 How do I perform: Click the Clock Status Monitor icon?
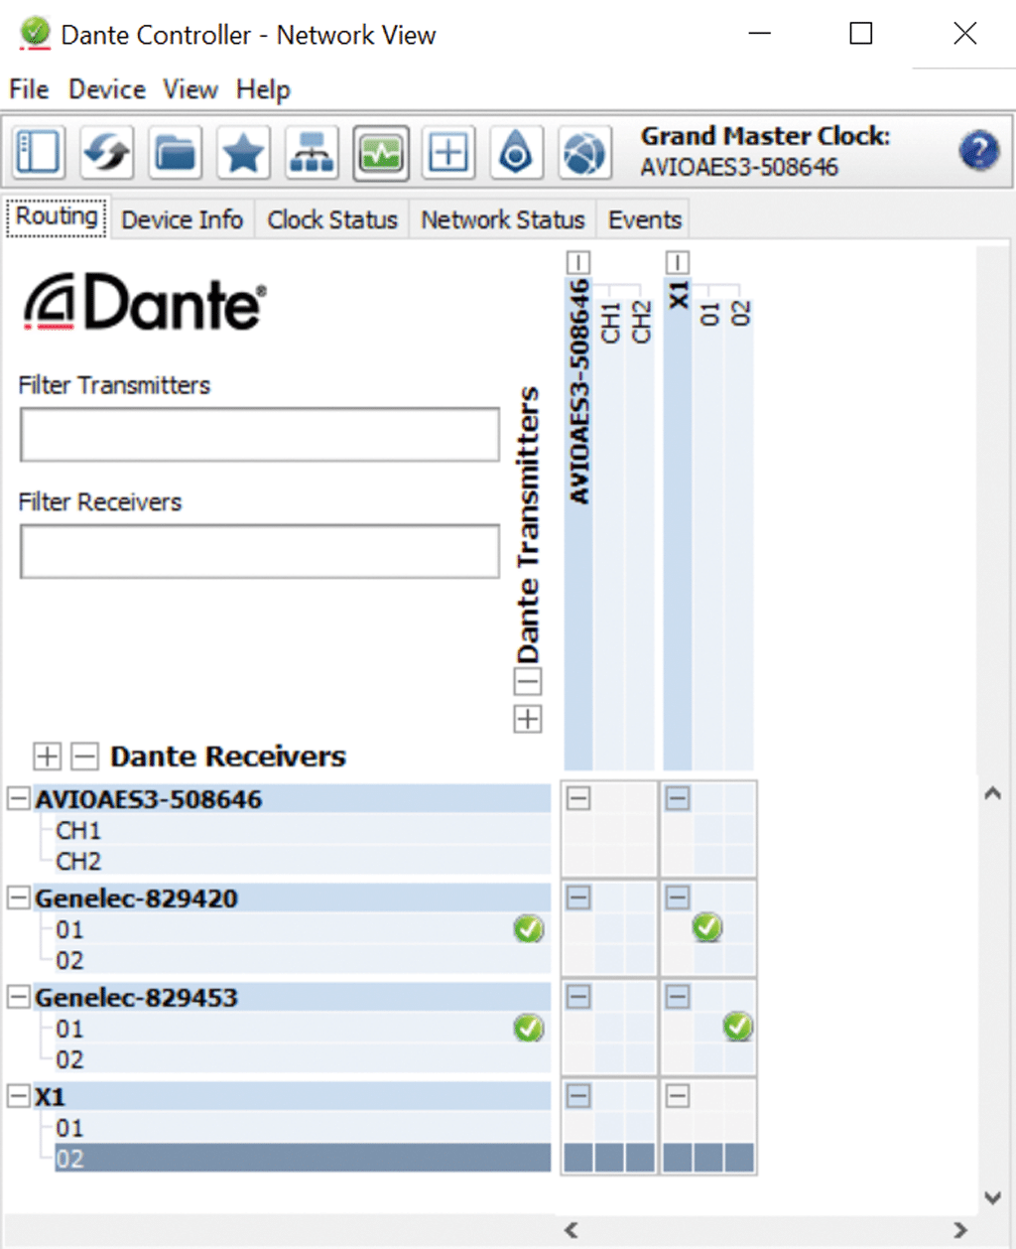(516, 153)
